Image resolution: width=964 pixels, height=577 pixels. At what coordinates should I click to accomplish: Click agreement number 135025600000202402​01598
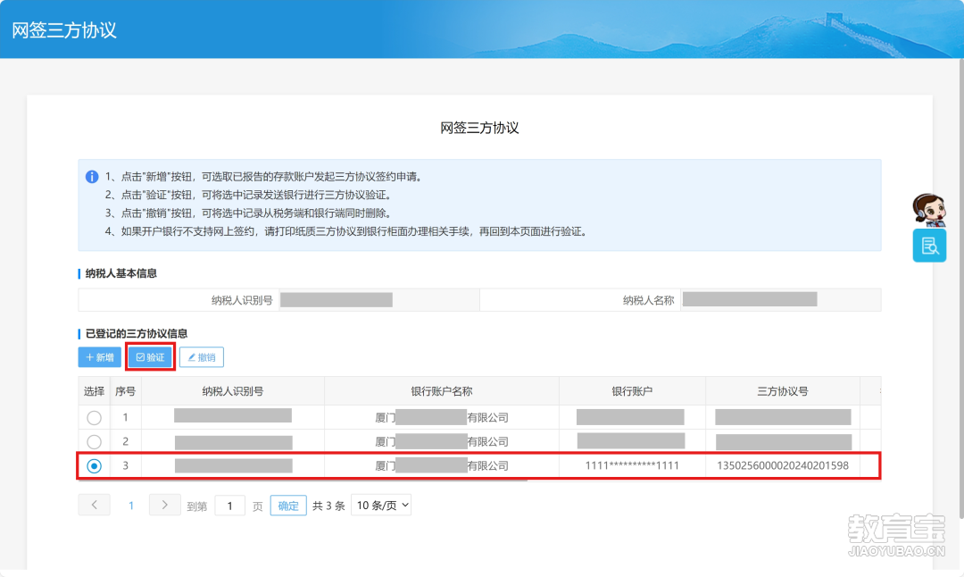pos(783,465)
